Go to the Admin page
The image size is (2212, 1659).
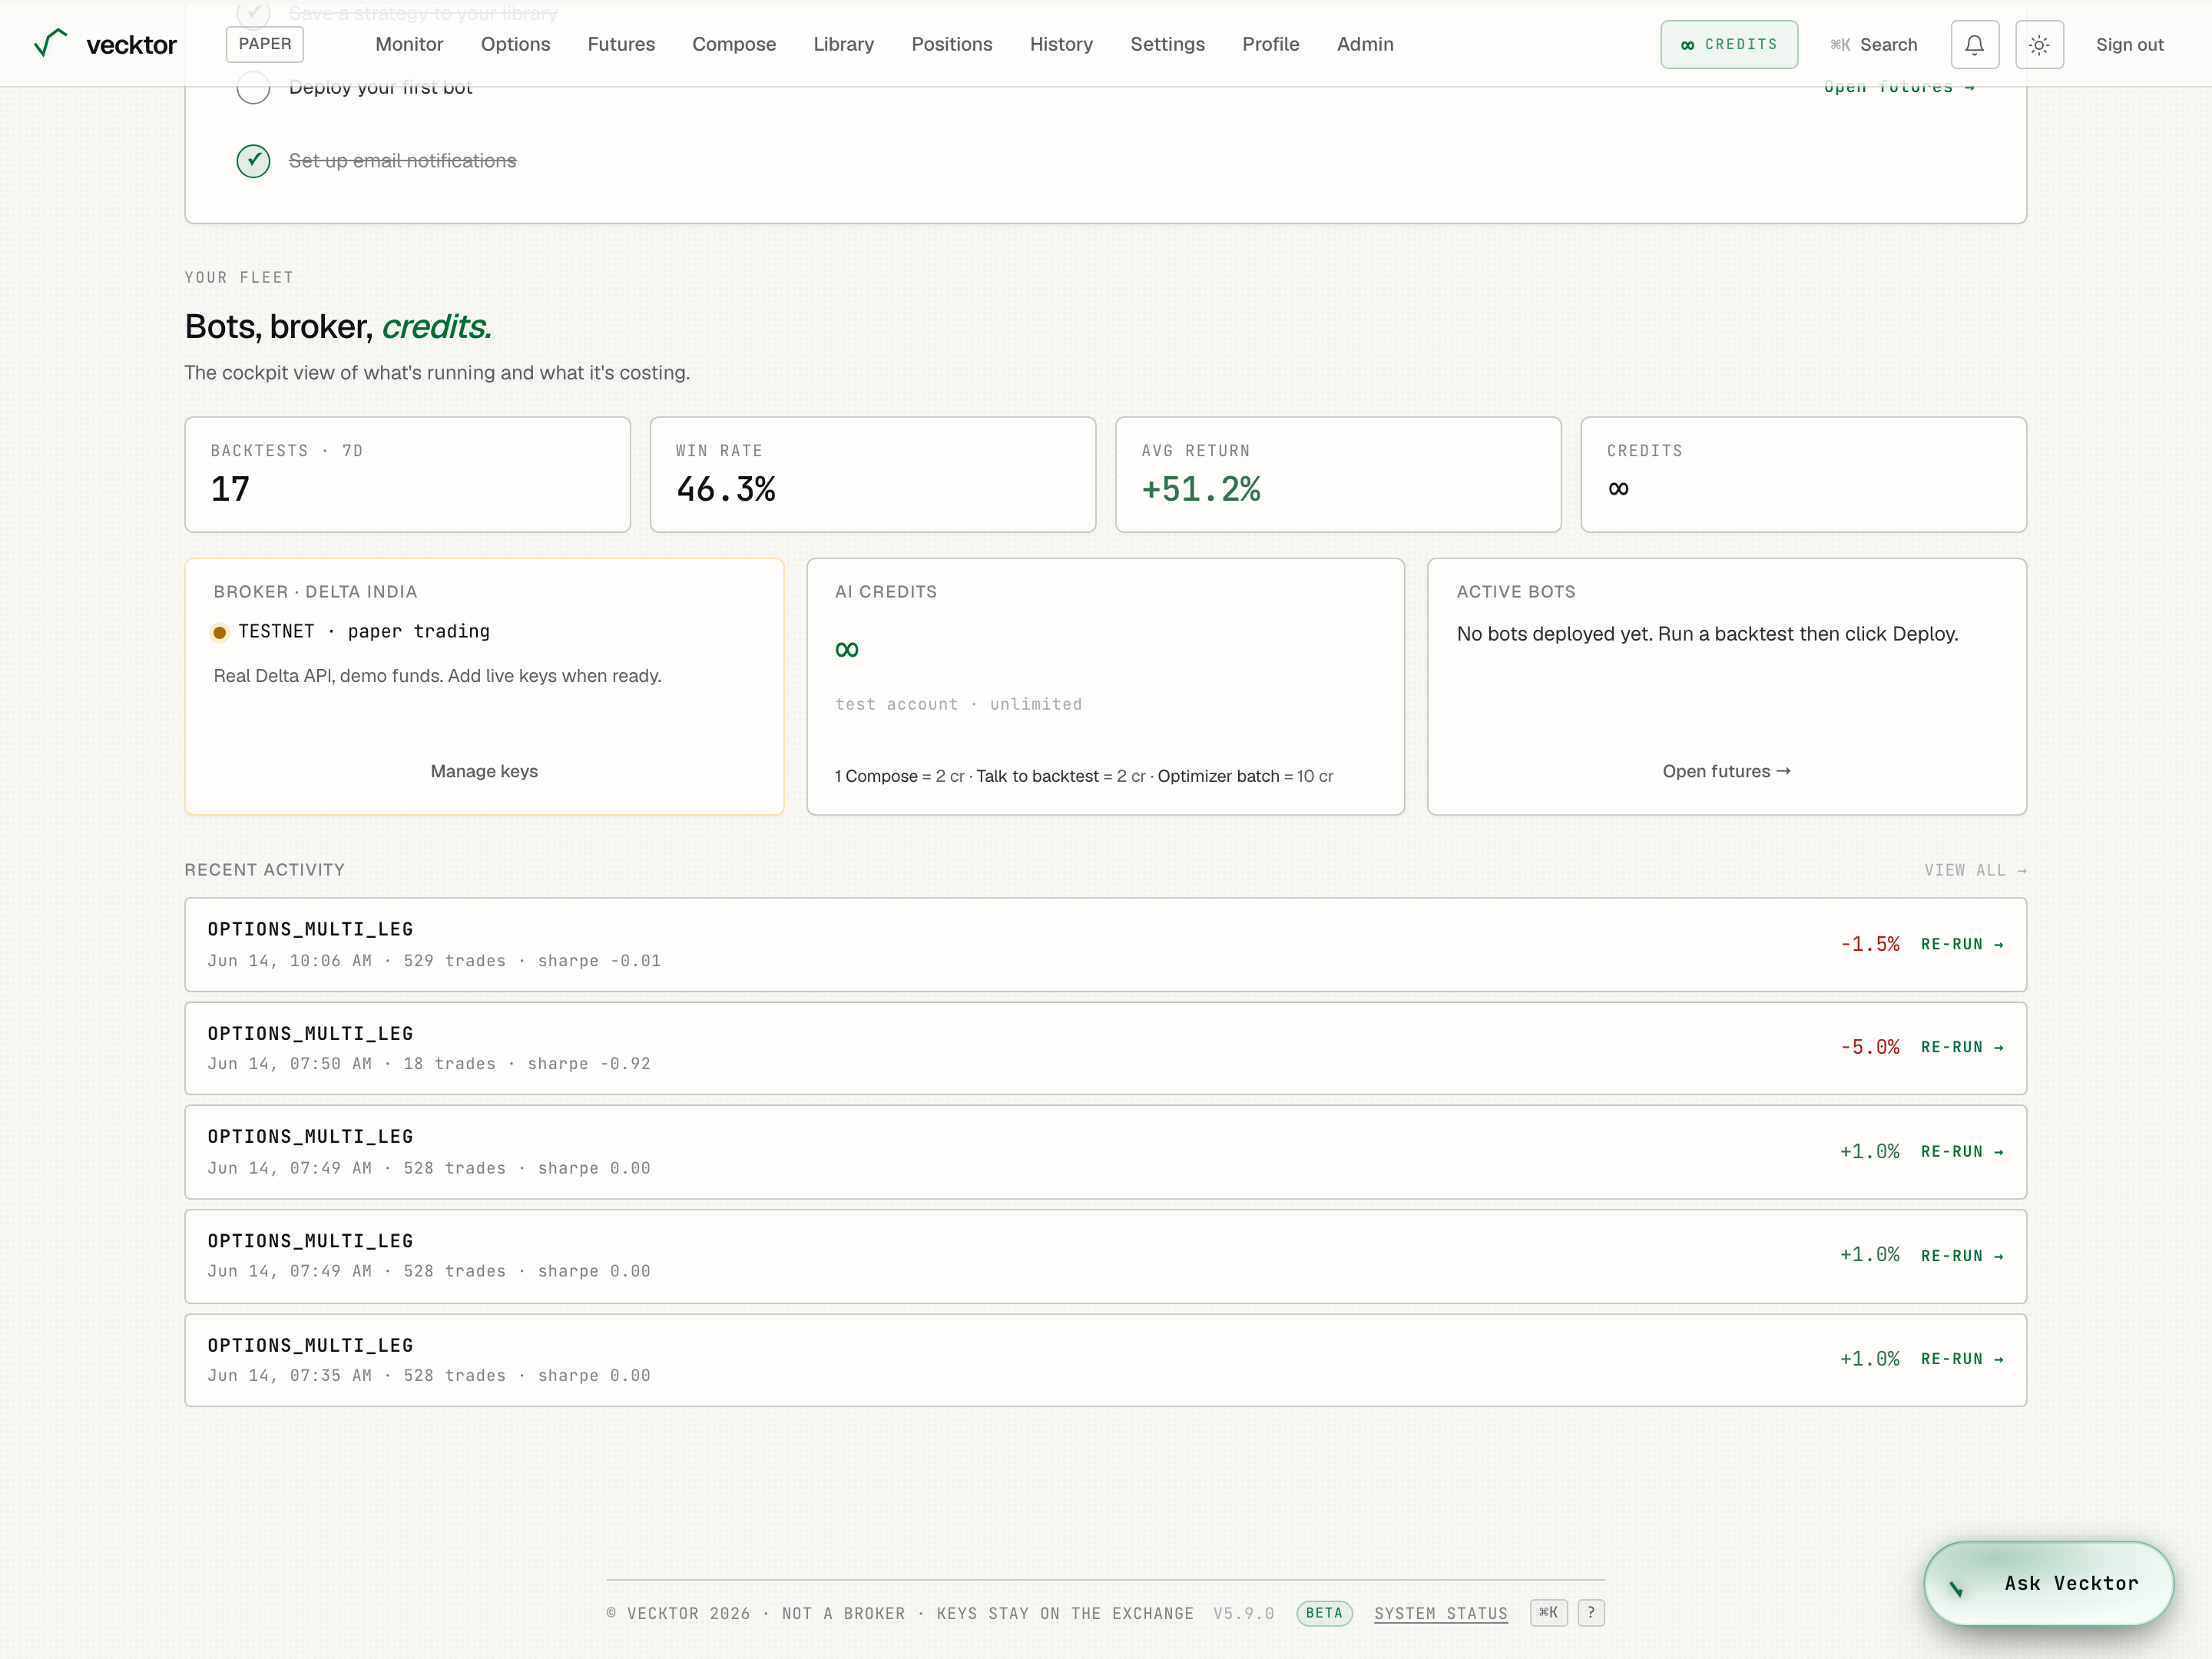click(1365, 44)
